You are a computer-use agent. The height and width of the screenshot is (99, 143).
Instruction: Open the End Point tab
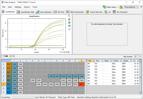click(59, 12)
